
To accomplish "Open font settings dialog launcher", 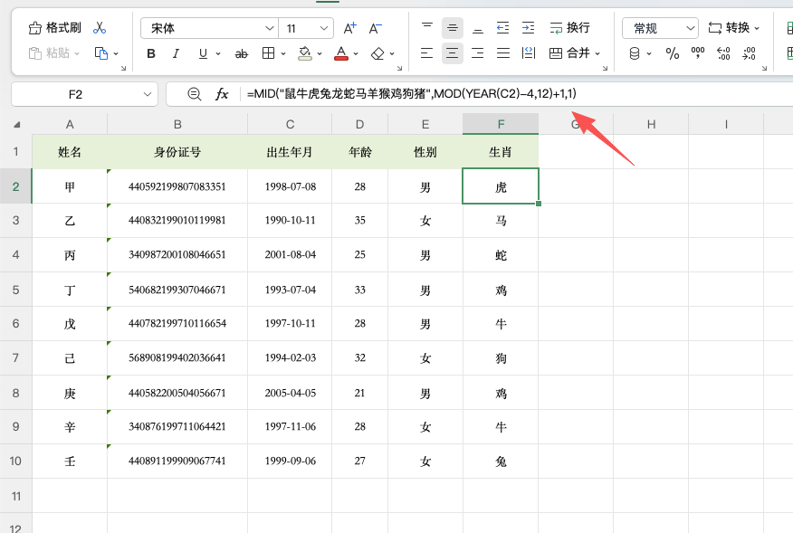I will 399,68.
